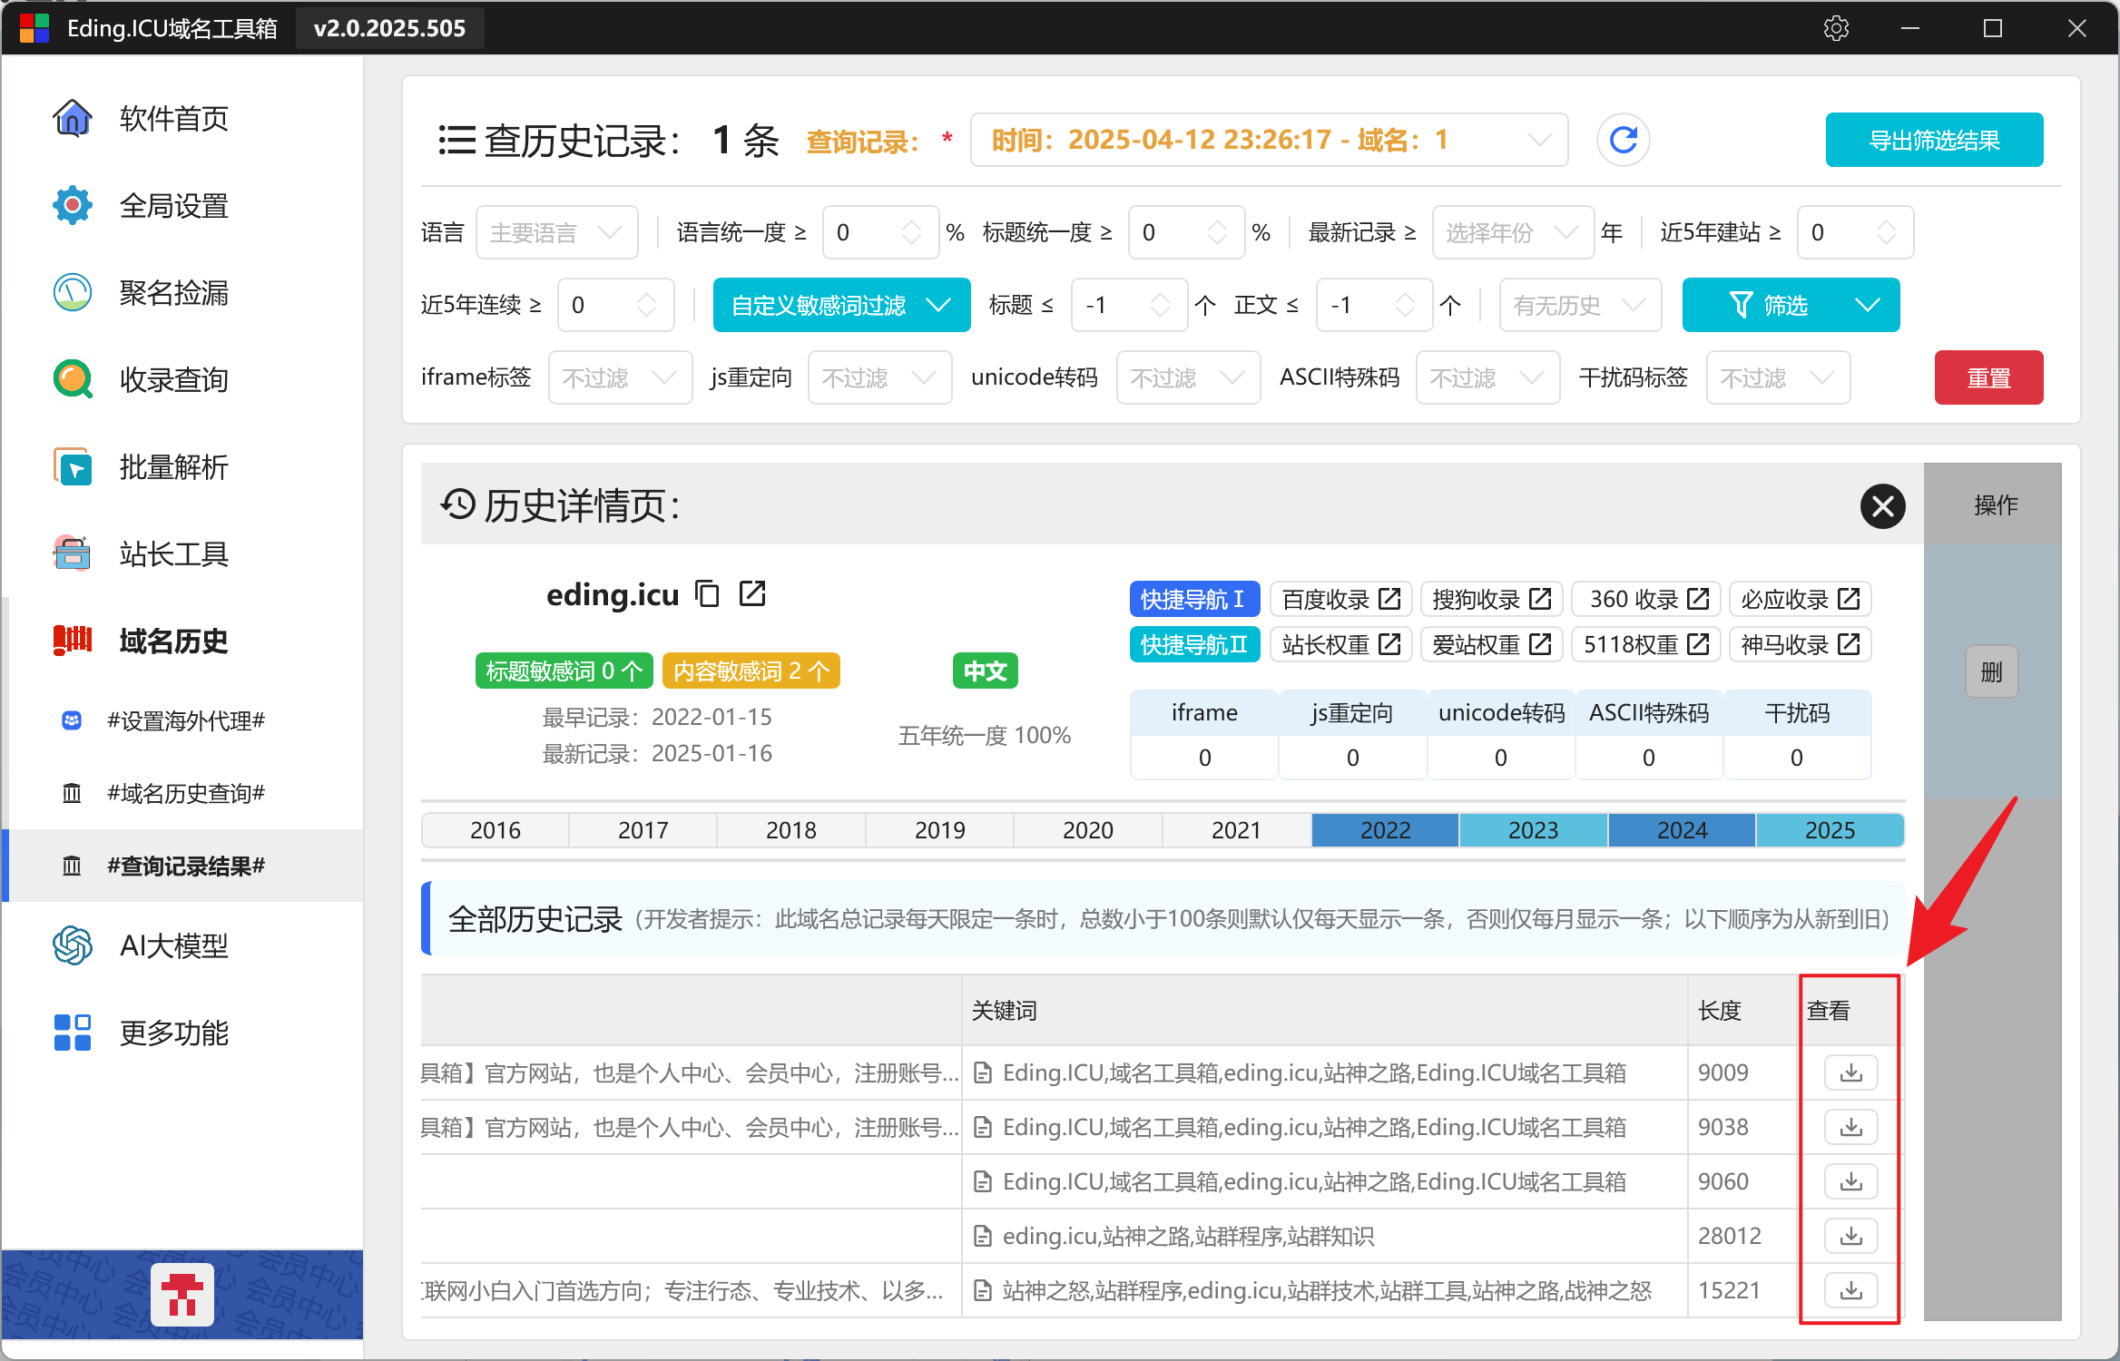This screenshot has width=2120, height=1361.
Task: Open 必应收录 external link
Action: (x=1800, y=599)
